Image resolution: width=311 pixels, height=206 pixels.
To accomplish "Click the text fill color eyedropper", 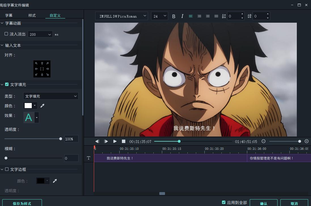I will [x=43, y=106].
